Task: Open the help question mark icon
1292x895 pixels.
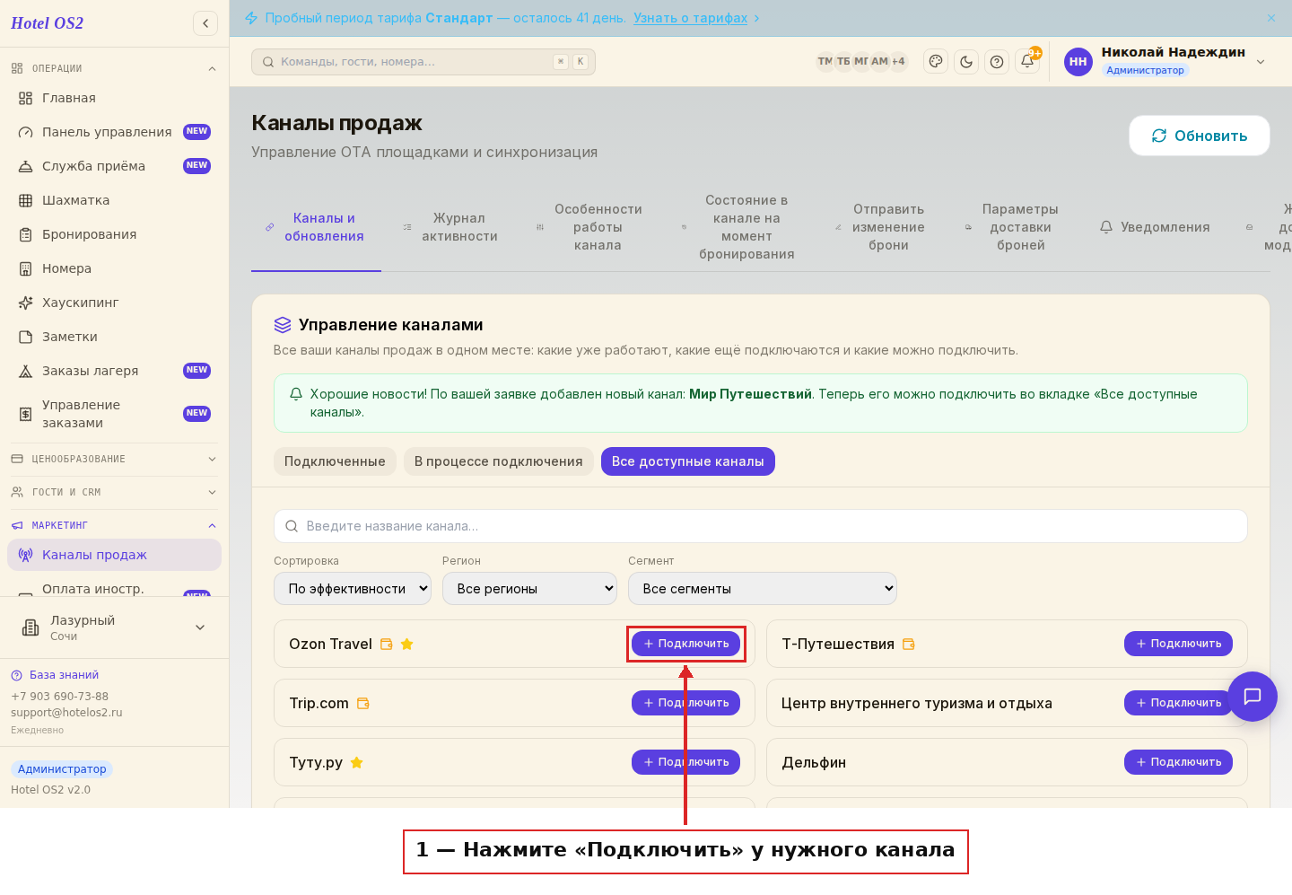Action: point(997,61)
